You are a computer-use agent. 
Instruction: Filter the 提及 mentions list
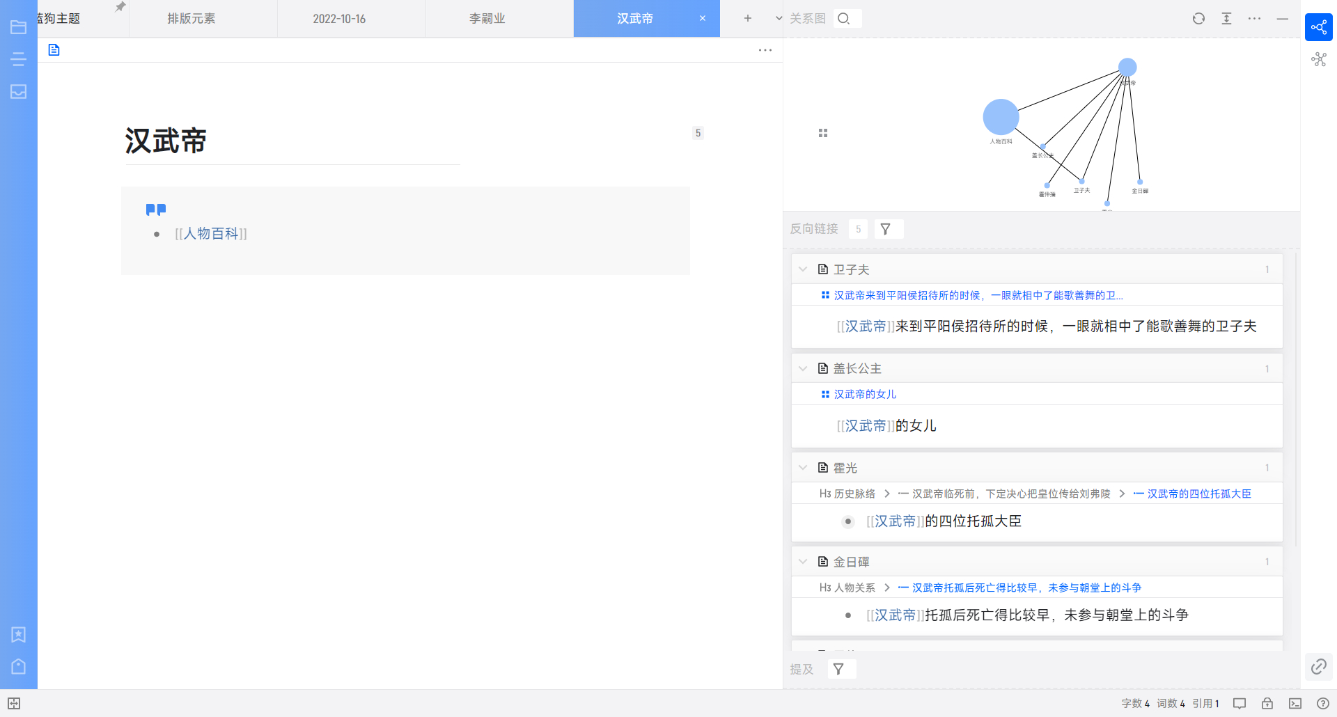pos(839,669)
